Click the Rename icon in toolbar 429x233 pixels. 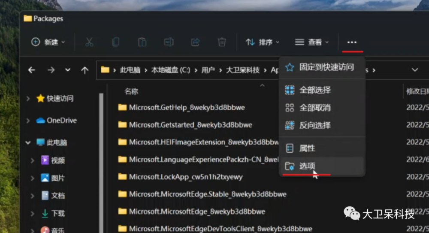(169, 42)
